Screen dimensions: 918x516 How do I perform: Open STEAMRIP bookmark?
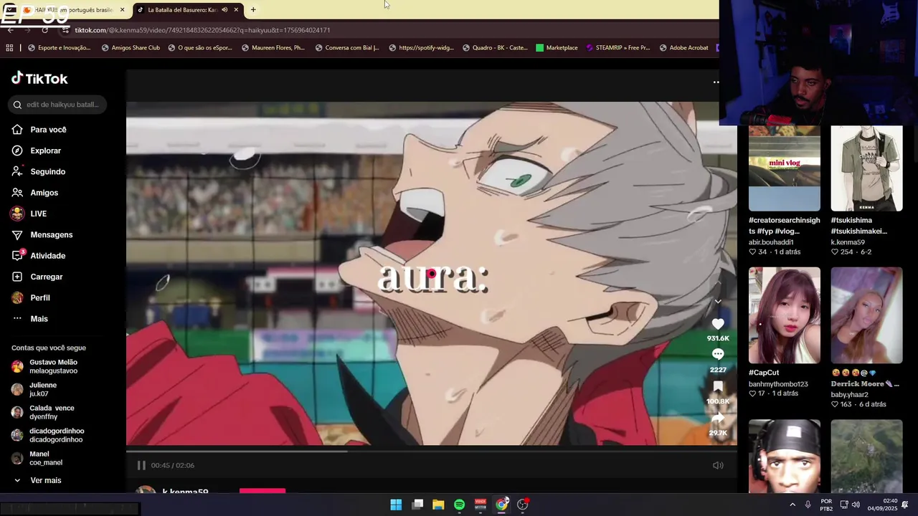617,48
